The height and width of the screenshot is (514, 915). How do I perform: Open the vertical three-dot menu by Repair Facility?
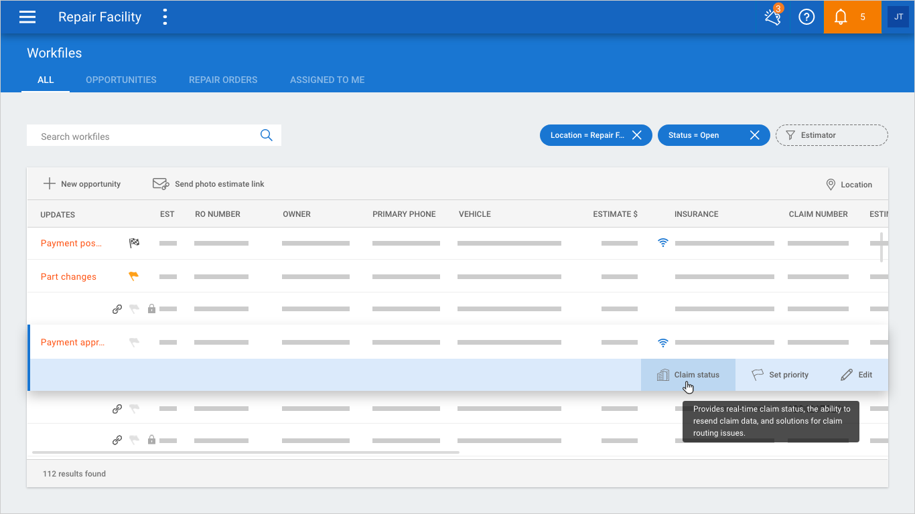[x=165, y=17]
